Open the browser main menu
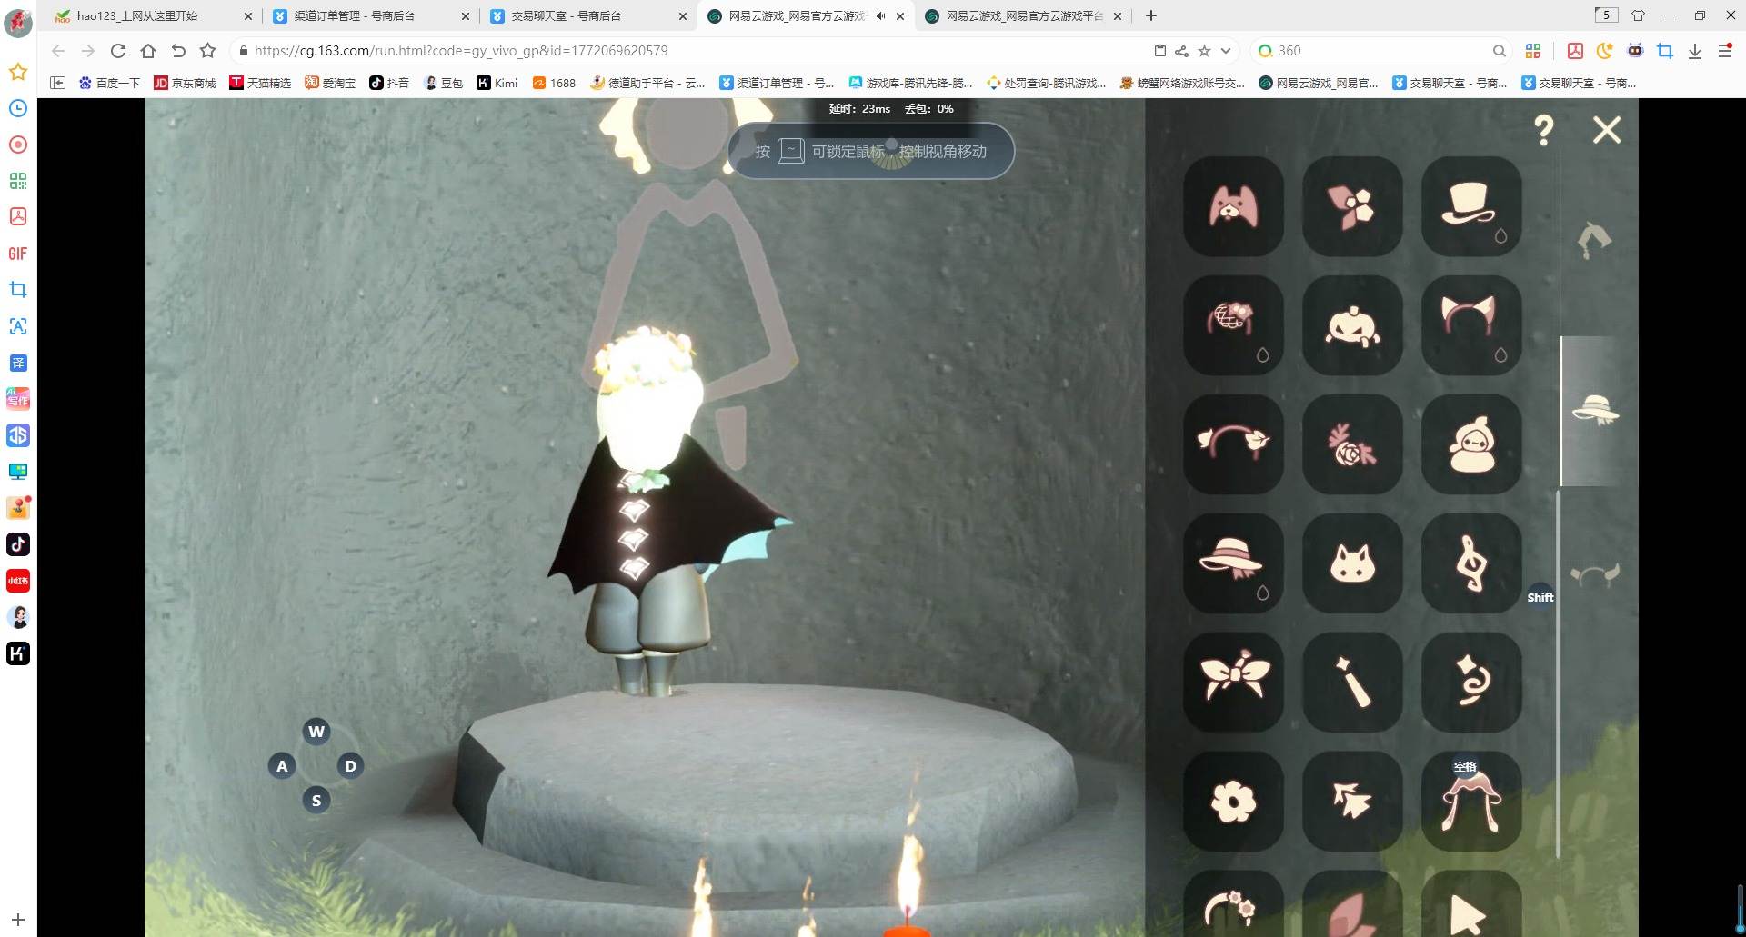The height and width of the screenshot is (937, 1746). tap(1724, 51)
